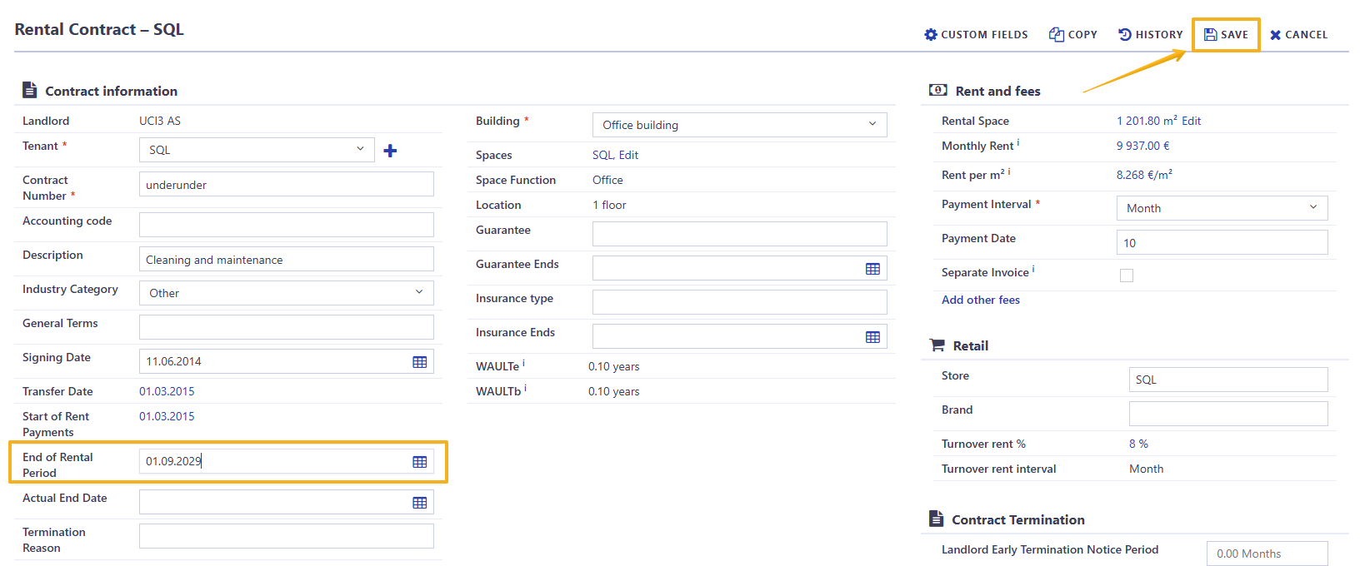Edit Contract Number field
This screenshot has width=1360, height=566.
287,184
